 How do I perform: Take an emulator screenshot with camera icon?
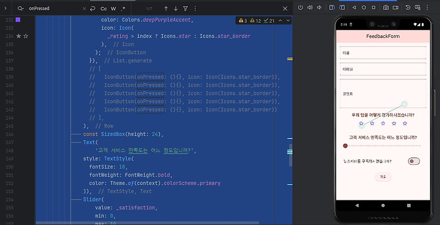[x=386, y=8]
